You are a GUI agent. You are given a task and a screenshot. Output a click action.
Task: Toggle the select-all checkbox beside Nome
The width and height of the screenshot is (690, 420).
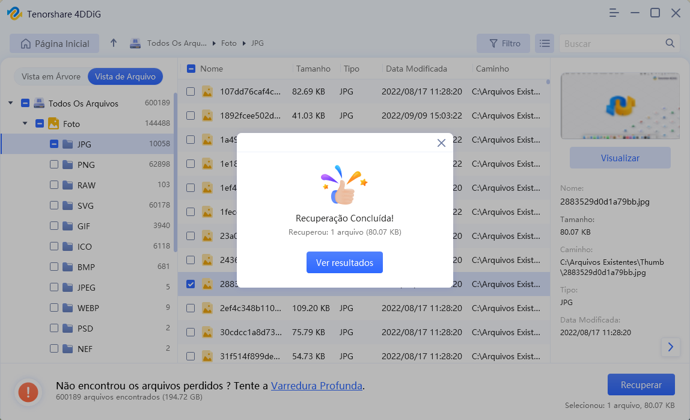click(191, 69)
